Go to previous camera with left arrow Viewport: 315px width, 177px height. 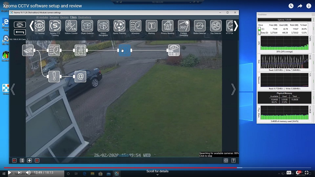click(13, 89)
